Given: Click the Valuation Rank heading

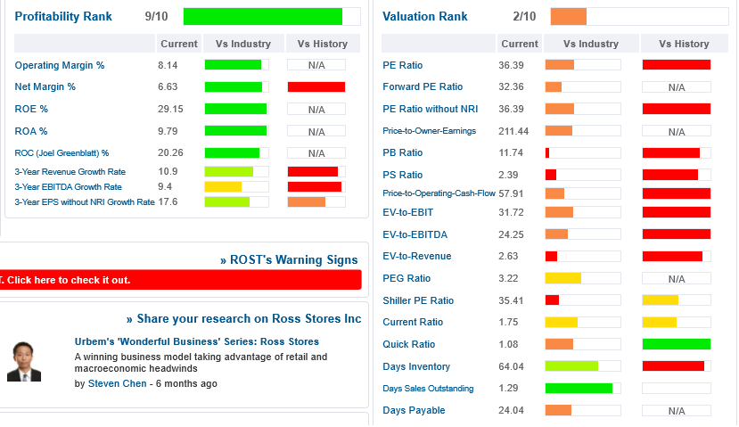Looking at the screenshot, I should [425, 16].
